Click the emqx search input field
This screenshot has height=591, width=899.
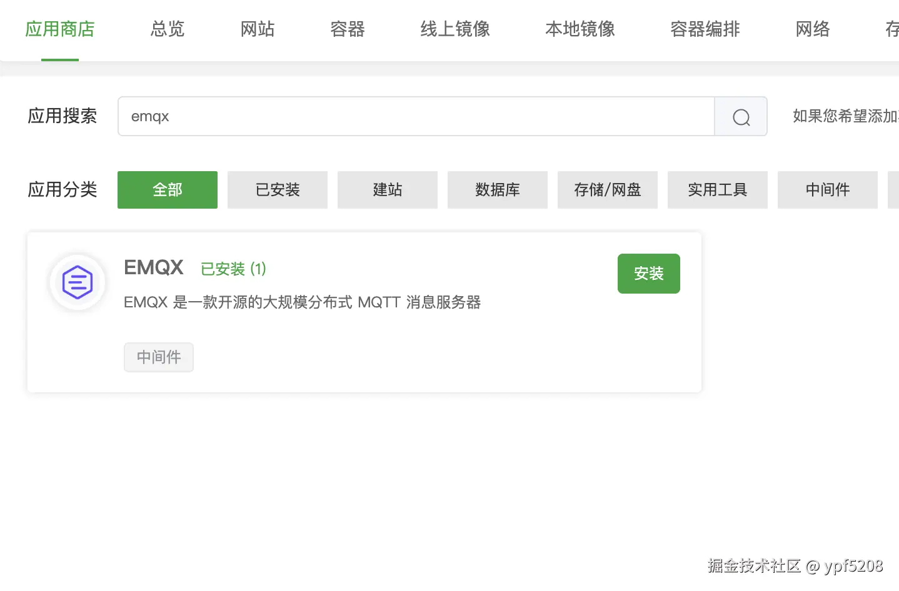(416, 116)
